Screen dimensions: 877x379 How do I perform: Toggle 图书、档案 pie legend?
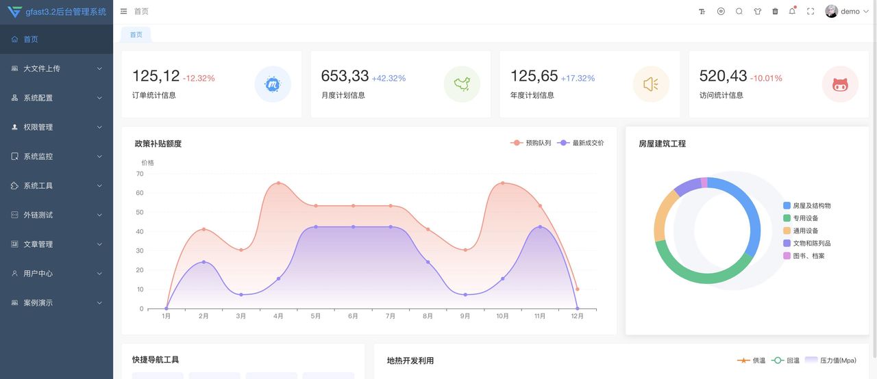pos(804,256)
